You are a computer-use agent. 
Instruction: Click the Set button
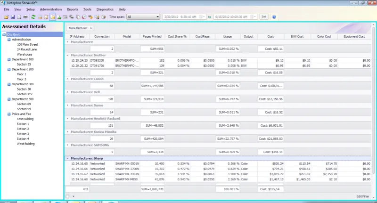coord(263,17)
